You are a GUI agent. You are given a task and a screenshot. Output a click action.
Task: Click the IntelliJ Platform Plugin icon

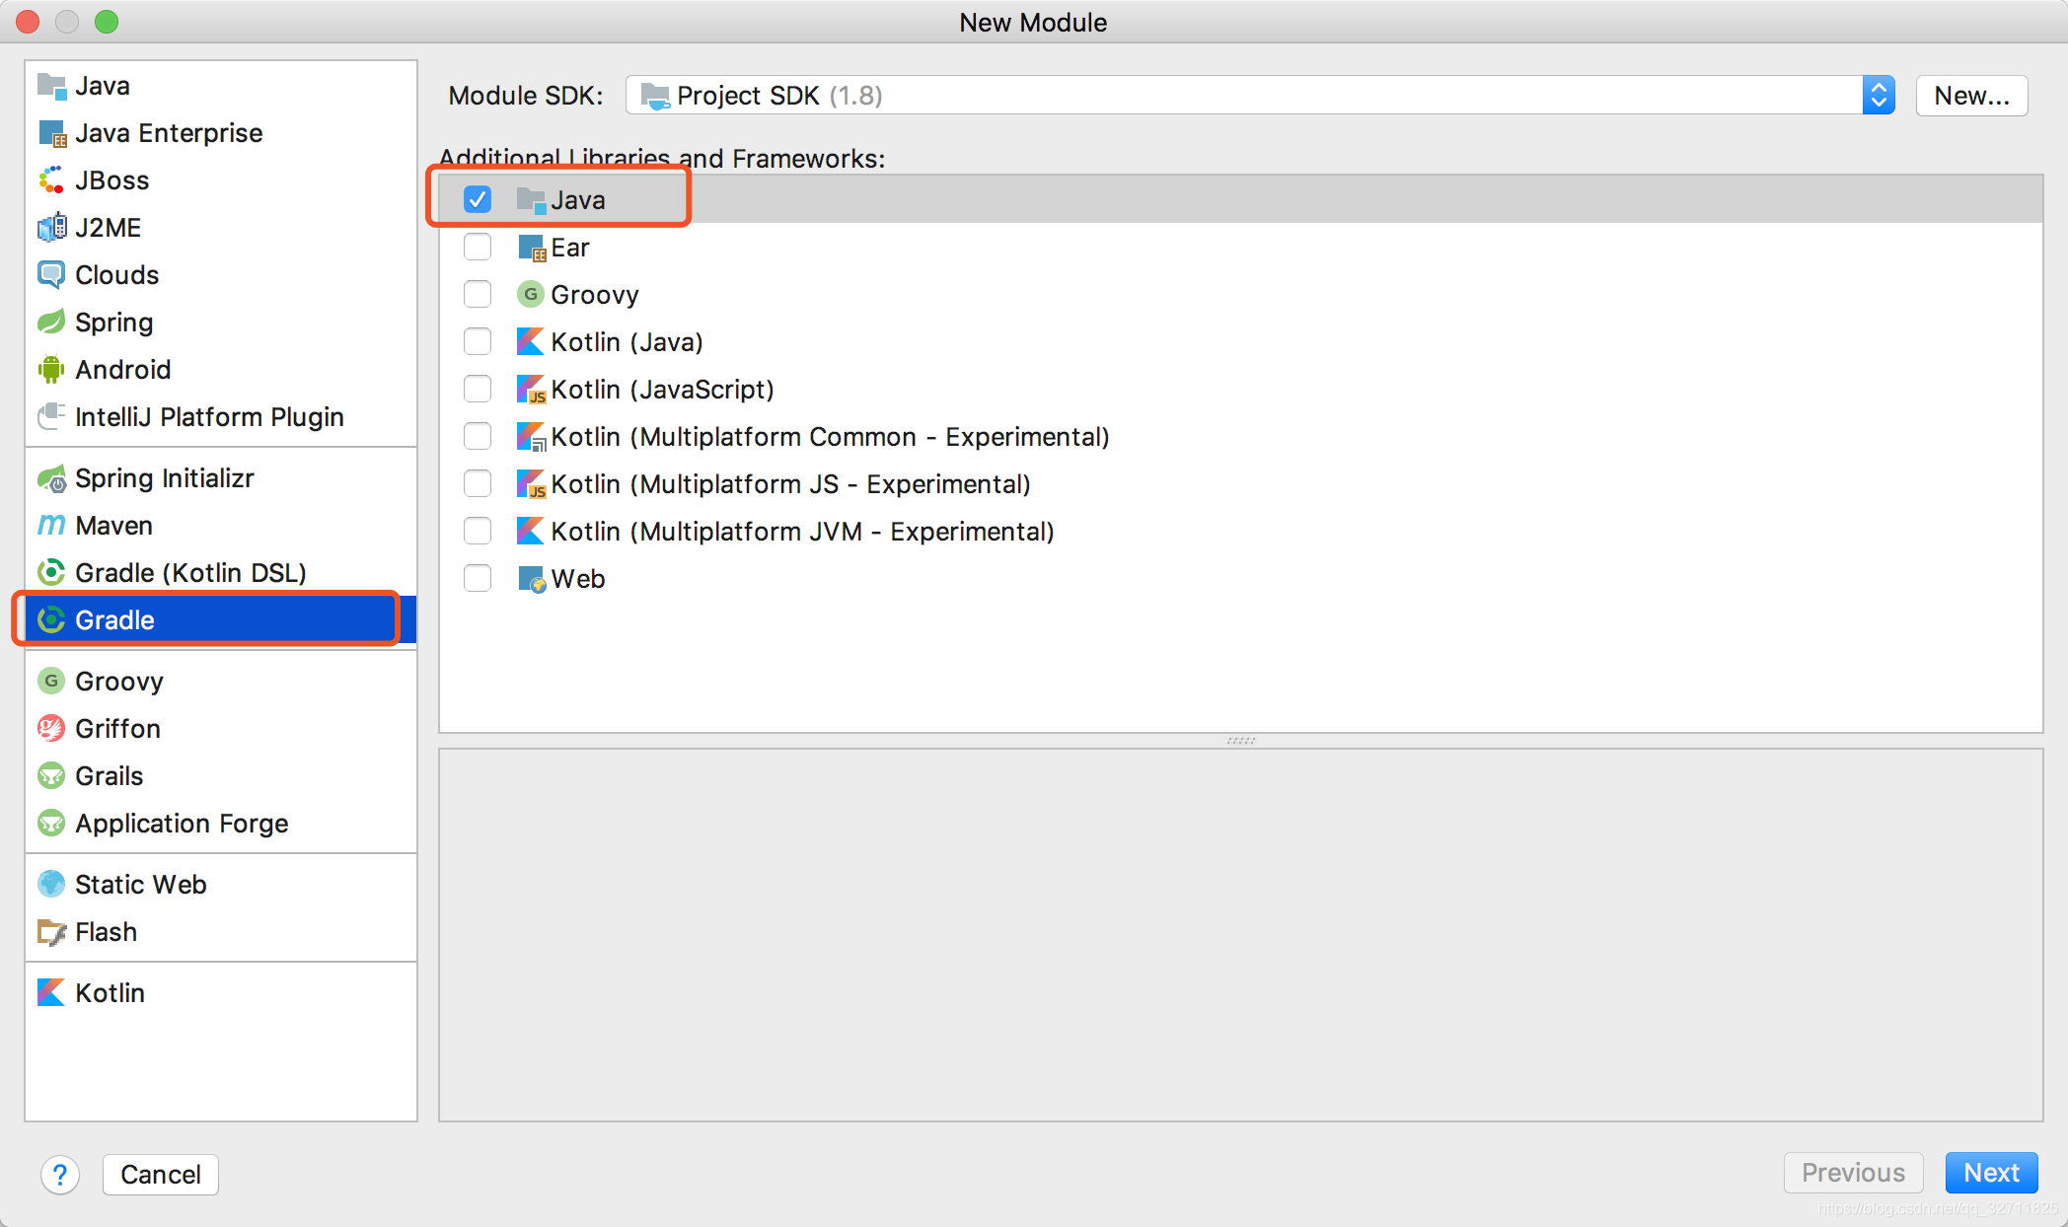pyautogui.click(x=51, y=417)
